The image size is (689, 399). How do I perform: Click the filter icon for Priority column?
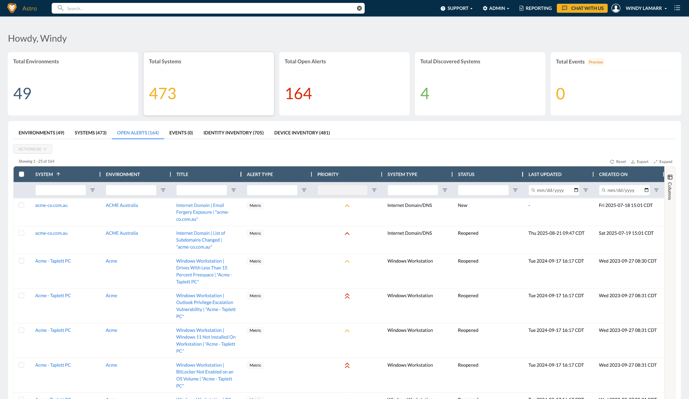pyautogui.click(x=374, y=190)
